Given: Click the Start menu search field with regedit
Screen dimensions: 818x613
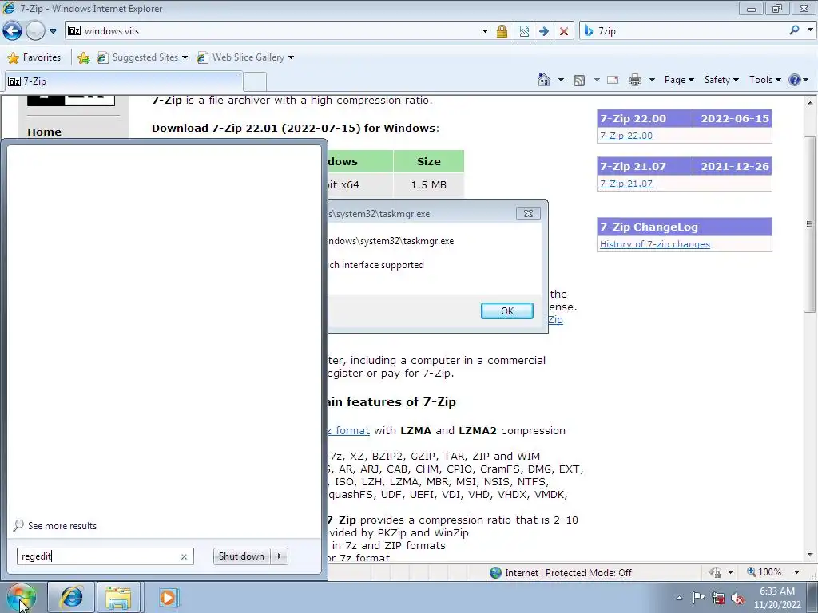Looking at the screenshot, I should click(97, 556).
